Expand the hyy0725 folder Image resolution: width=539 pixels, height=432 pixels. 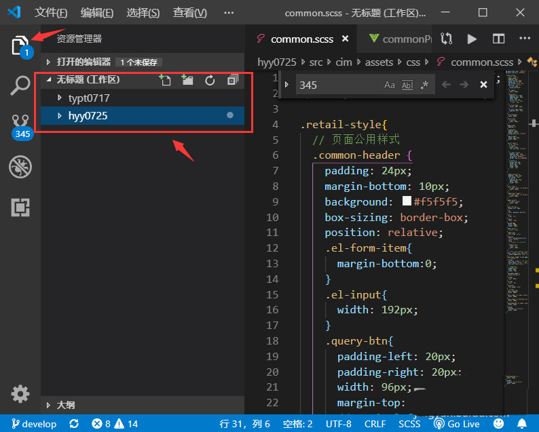pos(88,116)
